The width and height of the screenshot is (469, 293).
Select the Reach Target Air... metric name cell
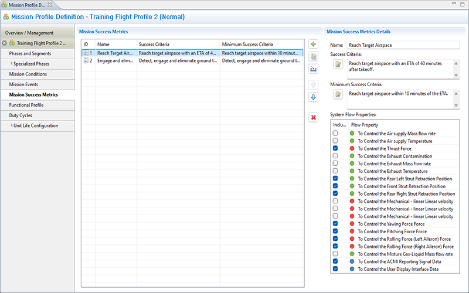115,53
